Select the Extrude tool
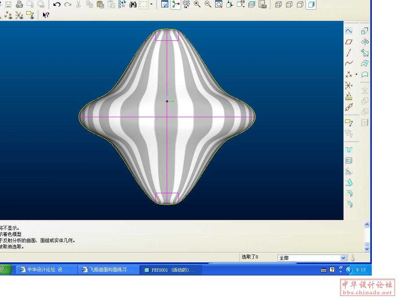Image resolution: width=397 pixels, height=298 pixels. click(x=364, y=31)
